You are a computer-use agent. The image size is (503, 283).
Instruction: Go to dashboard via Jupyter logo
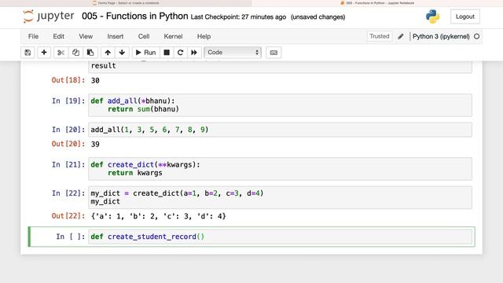49,17
